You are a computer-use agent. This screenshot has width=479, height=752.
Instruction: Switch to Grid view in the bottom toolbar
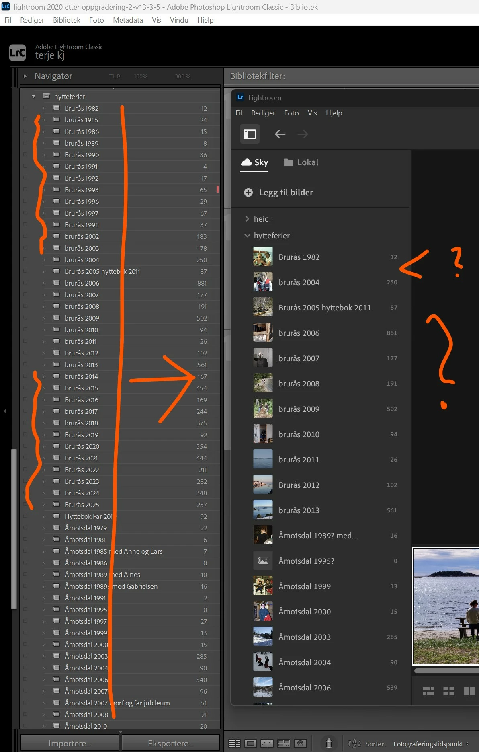pyautogui.click(x=234, y=743)
